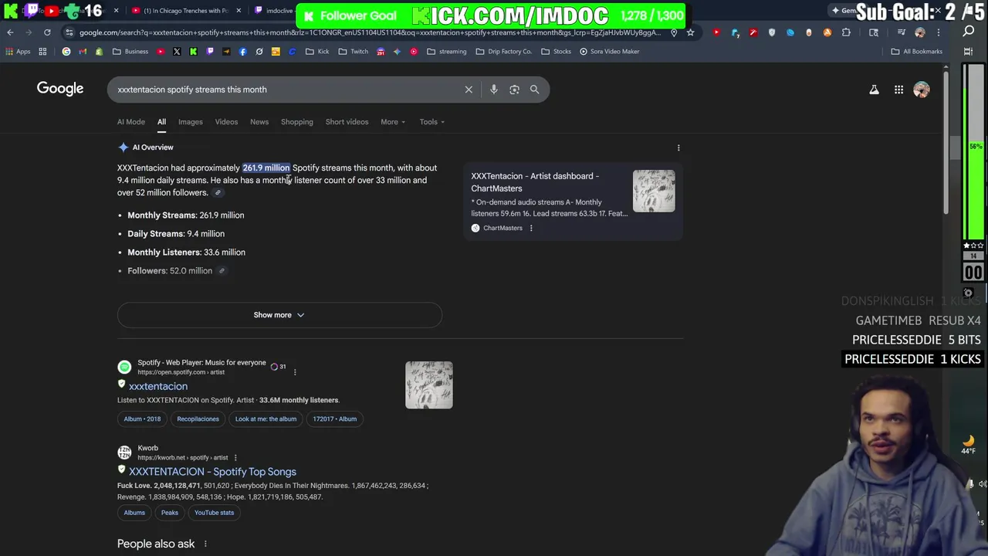
Task: Click the Look at me: the album chip
Action: [266, 419]
